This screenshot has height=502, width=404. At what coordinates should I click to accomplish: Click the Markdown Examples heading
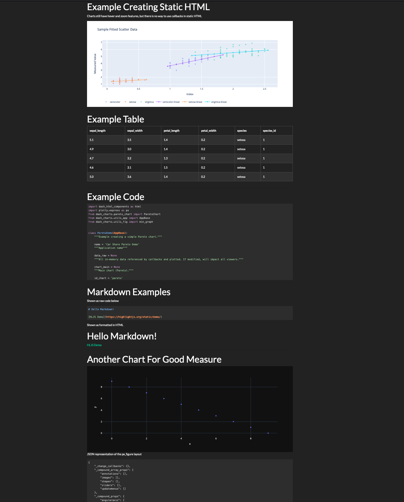pos(129,292)
